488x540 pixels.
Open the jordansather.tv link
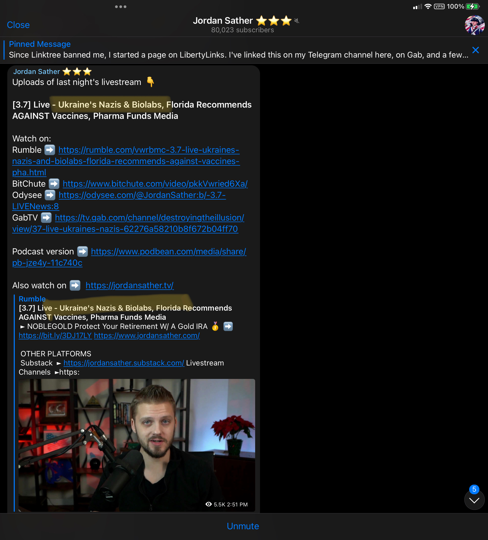130,285
